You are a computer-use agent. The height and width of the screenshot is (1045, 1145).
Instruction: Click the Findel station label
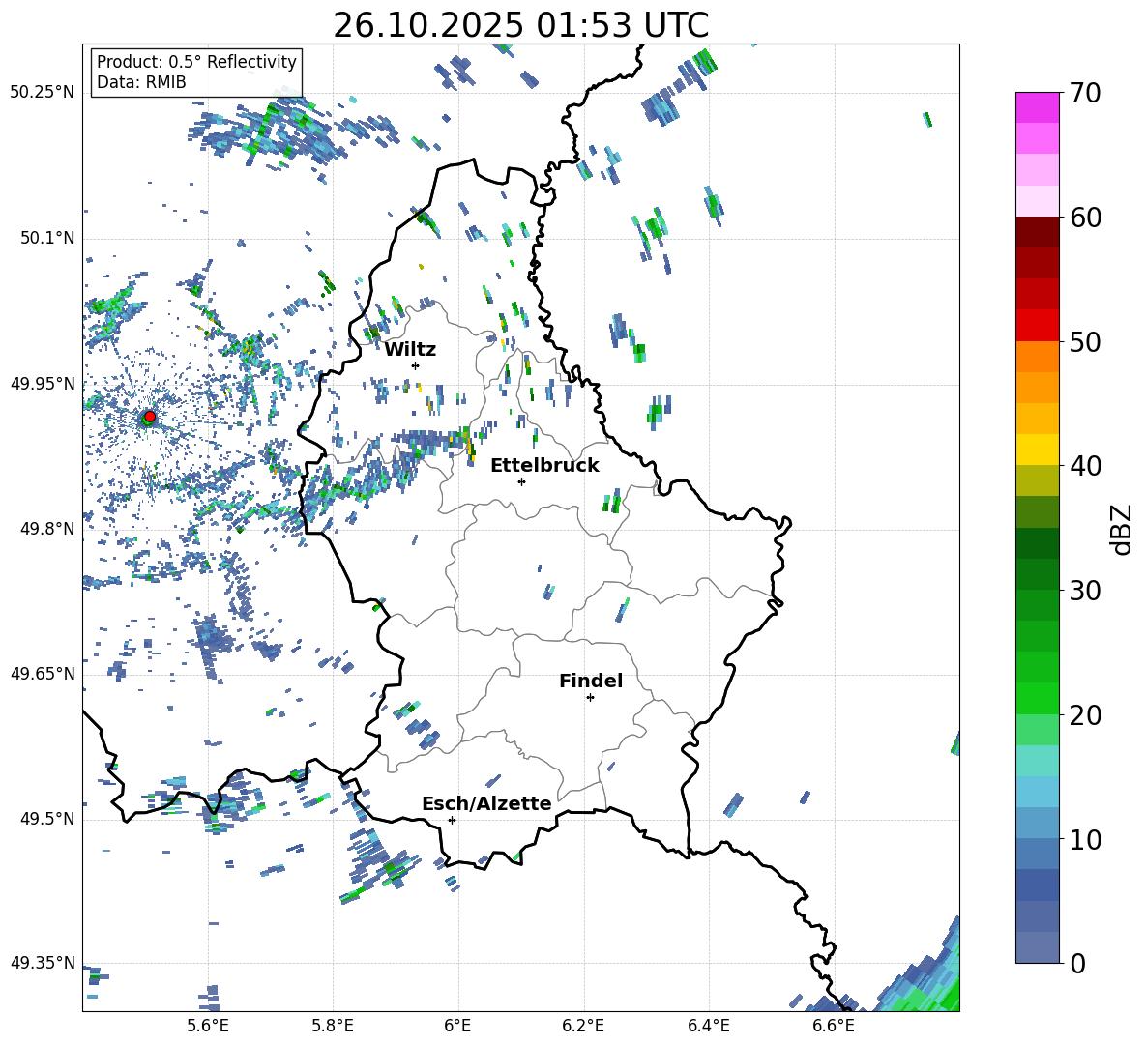591,681
